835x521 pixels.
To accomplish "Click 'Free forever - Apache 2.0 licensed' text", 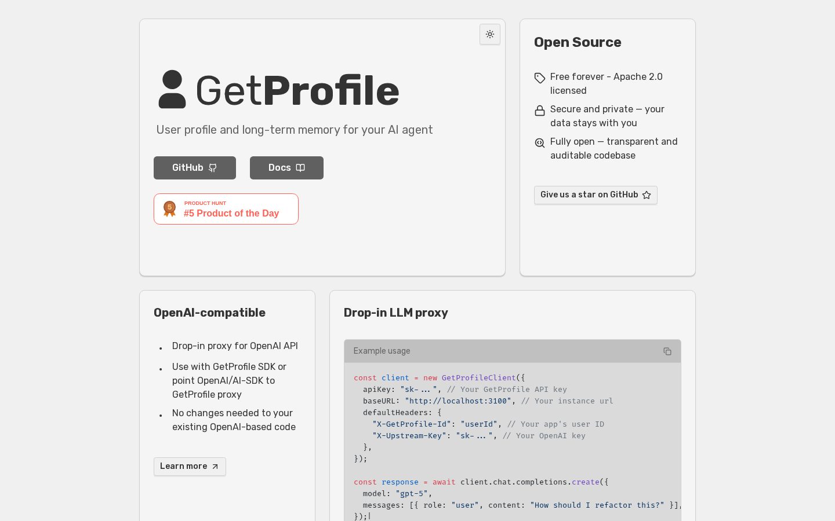I will click(x=607, y=83).
